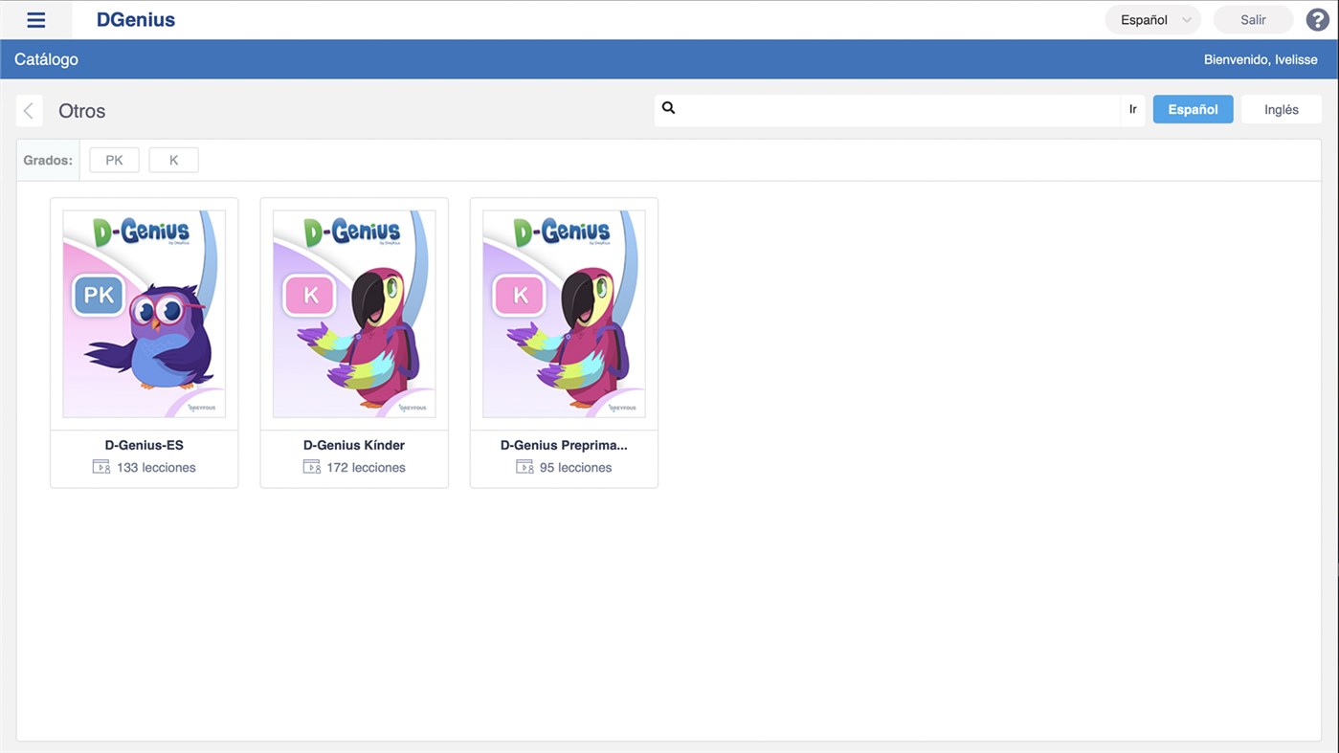
Task: Open the Catálogo menu bar item
Action: [45, 58]
